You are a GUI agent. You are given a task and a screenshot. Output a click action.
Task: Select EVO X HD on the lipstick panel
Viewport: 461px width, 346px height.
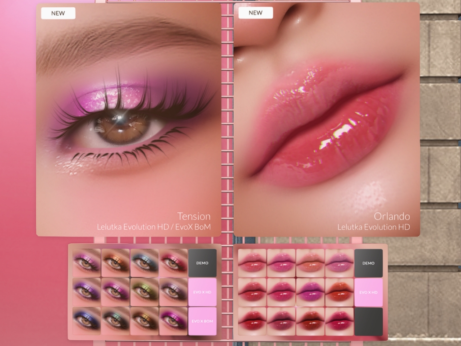pos(368,292)
